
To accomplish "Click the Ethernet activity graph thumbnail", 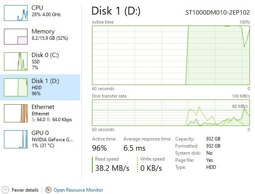I will (x=16, y=113).
